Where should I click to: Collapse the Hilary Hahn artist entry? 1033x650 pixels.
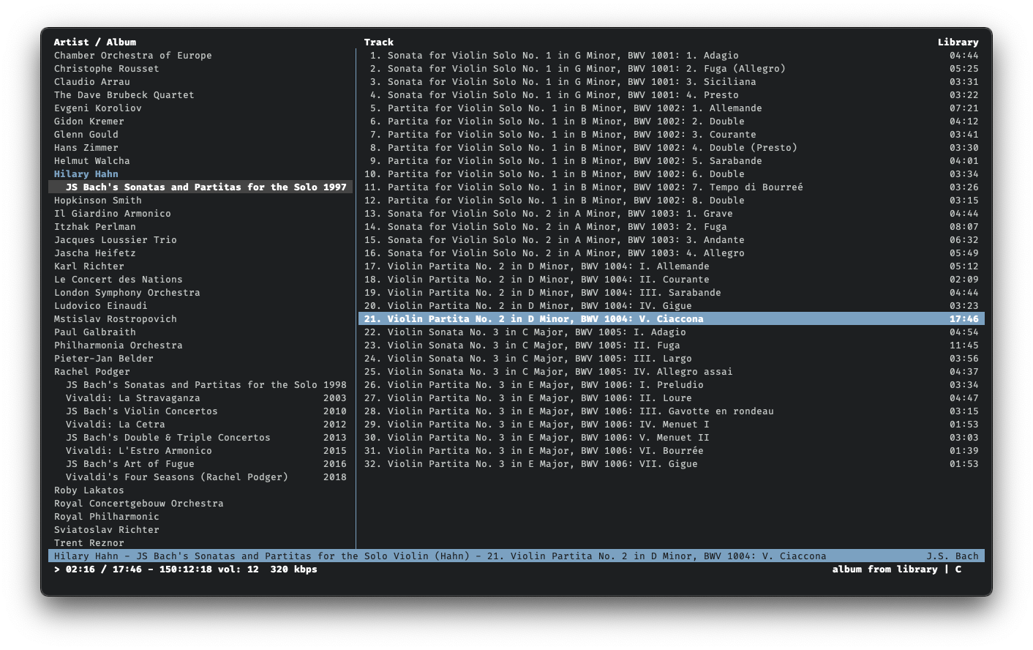86,174
